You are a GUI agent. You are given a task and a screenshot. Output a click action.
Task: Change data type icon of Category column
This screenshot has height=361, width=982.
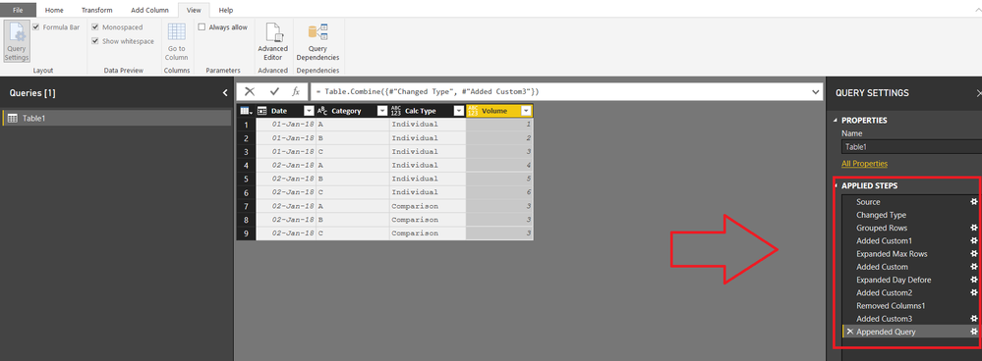[x=322, y=111]
